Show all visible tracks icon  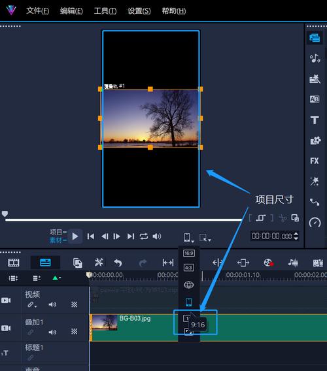point(13,278)
